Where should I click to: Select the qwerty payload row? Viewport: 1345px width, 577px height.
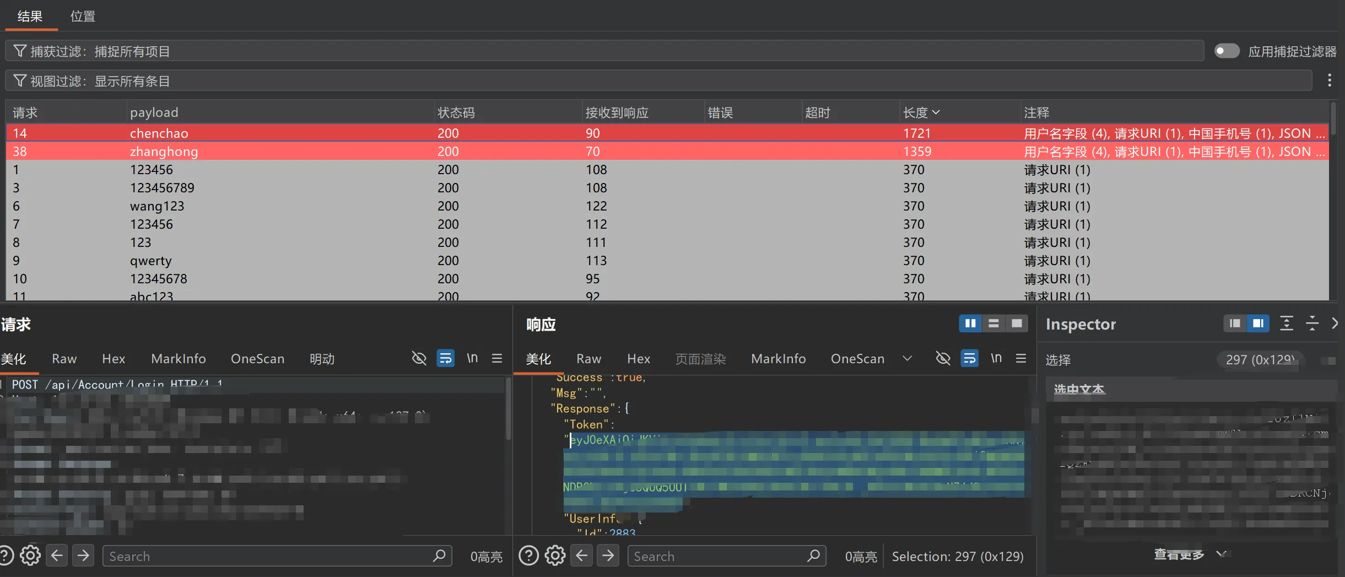click(x=667, y=260)
